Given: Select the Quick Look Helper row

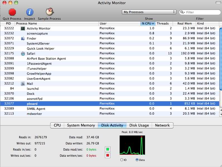Looking at the screenshot, I should pos(110,49).
